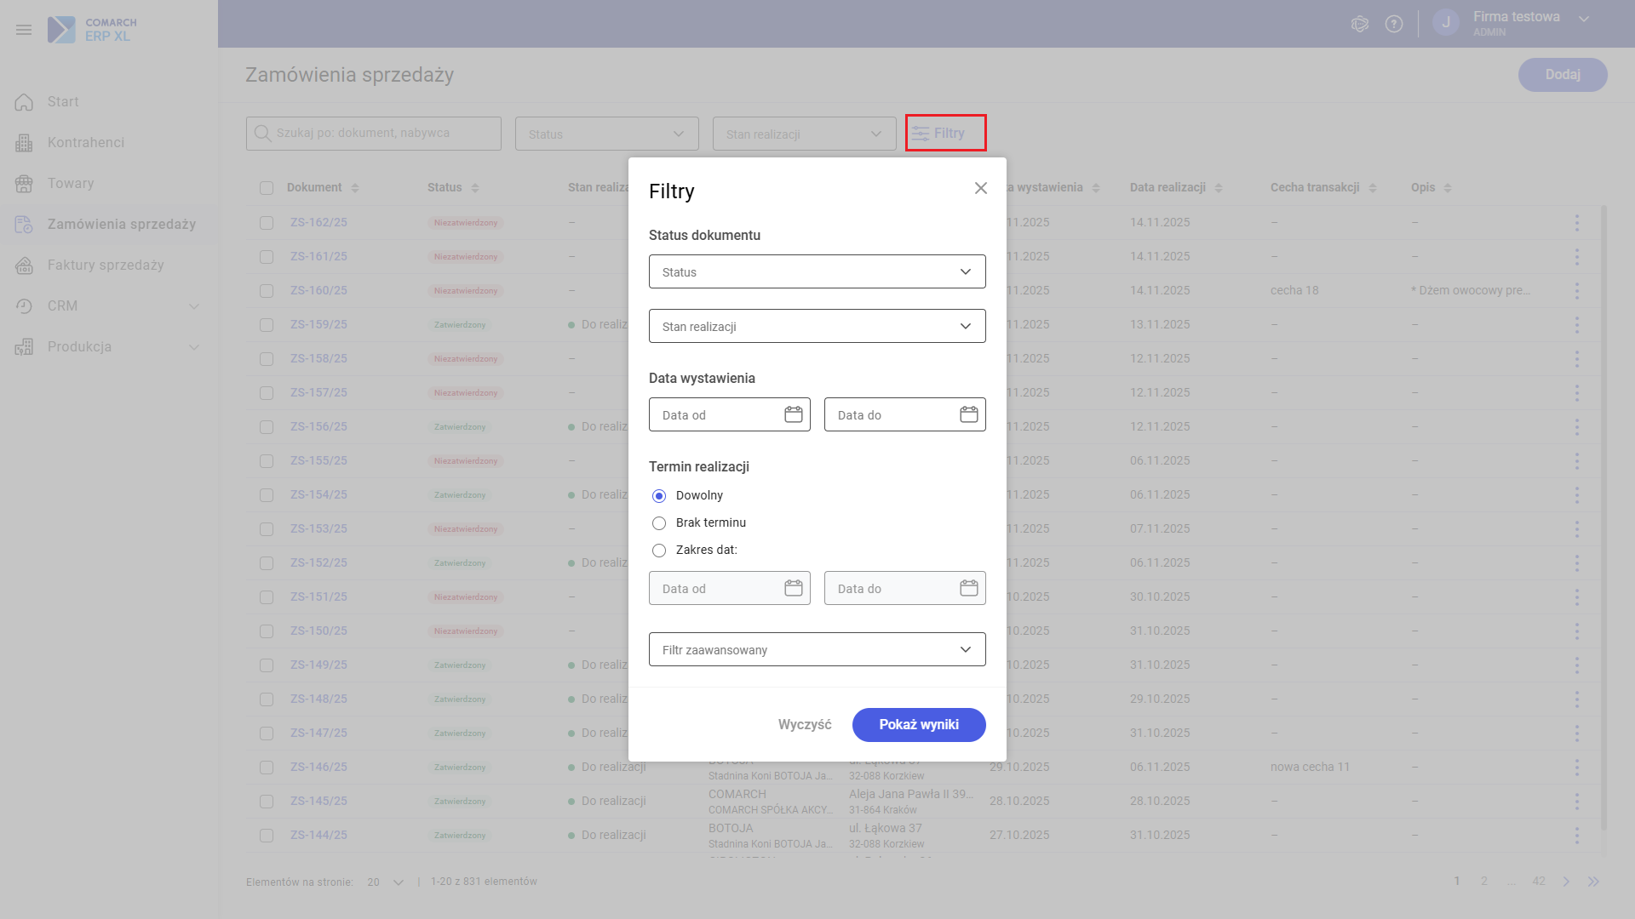Open the help question mark icon
Image resolution: width=1635 pixels, height=919 pixels.
point(1393,24)
